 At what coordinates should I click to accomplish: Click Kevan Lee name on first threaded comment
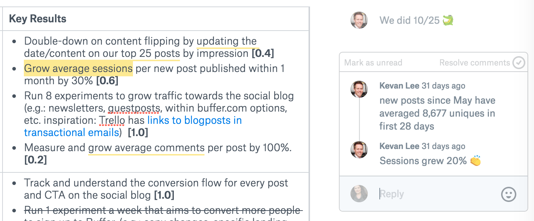399,86
